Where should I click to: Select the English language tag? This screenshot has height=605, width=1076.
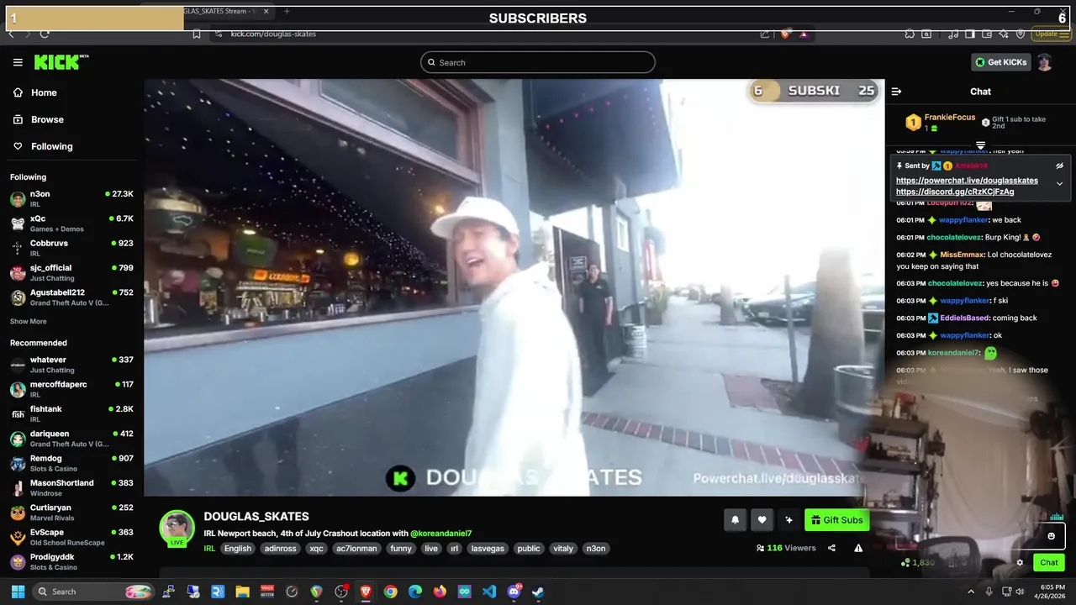click(x=237, y=549)
